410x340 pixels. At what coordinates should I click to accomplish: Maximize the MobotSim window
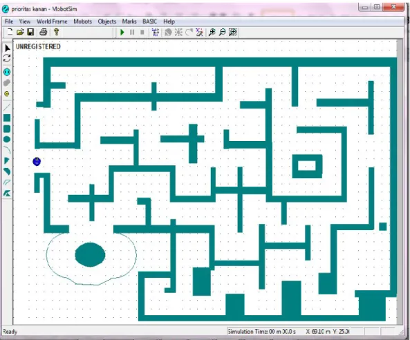(377, 7)
